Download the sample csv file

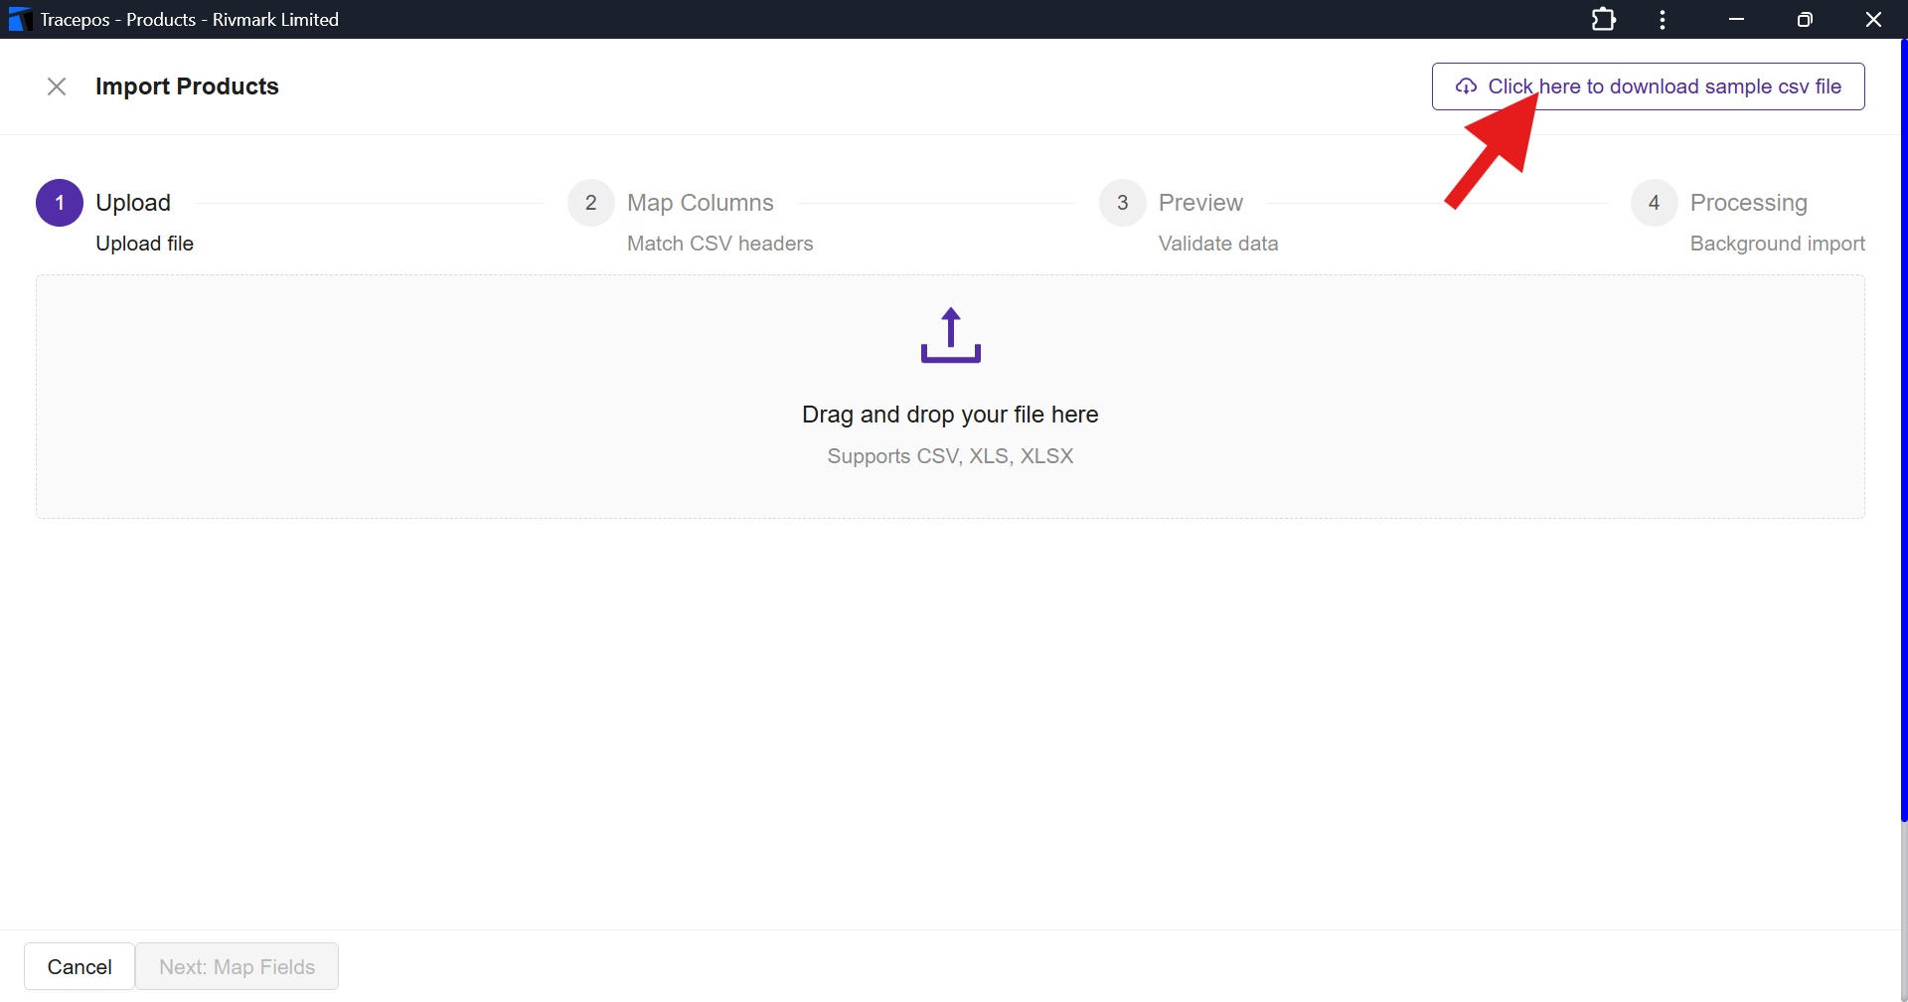click(x=1648, y=86)
